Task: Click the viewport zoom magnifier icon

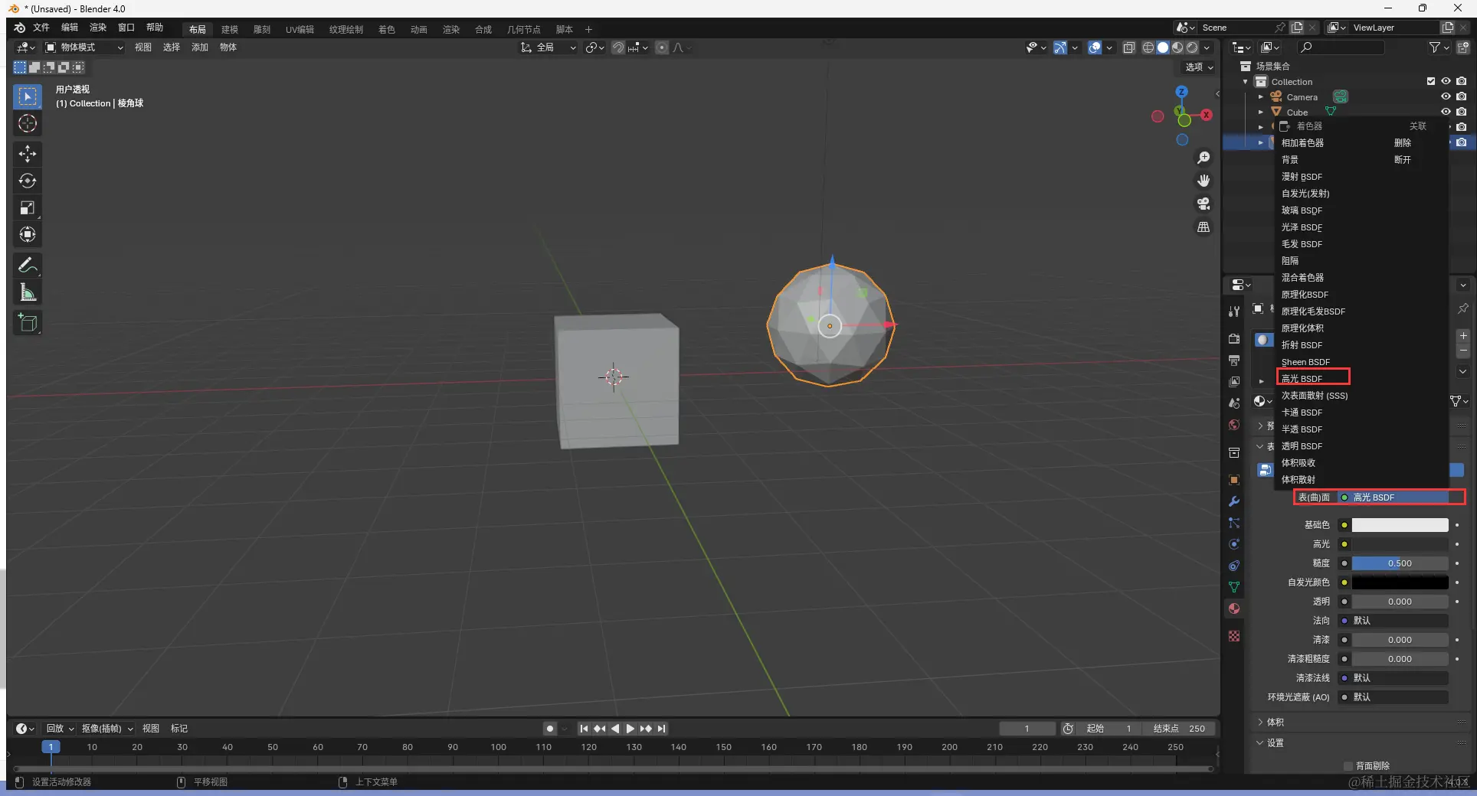Action: point(1204,158)
